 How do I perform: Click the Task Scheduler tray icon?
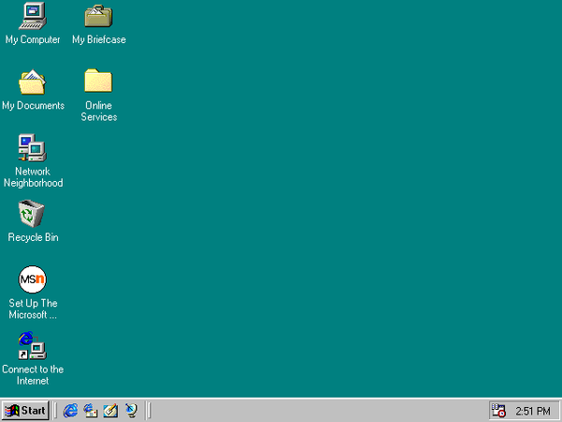pos(498,411)
